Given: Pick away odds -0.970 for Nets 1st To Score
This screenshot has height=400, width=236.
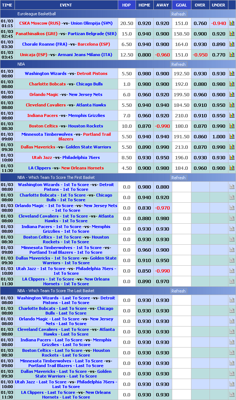Looking at the screenshot, I should click(162, 208).
